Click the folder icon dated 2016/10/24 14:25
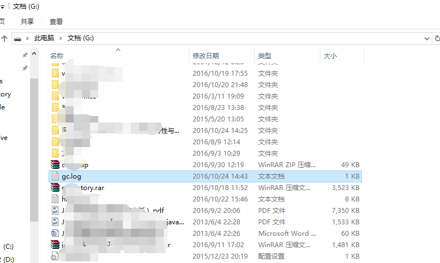This screenshot has height=263, width=440. tap(55, 130)
